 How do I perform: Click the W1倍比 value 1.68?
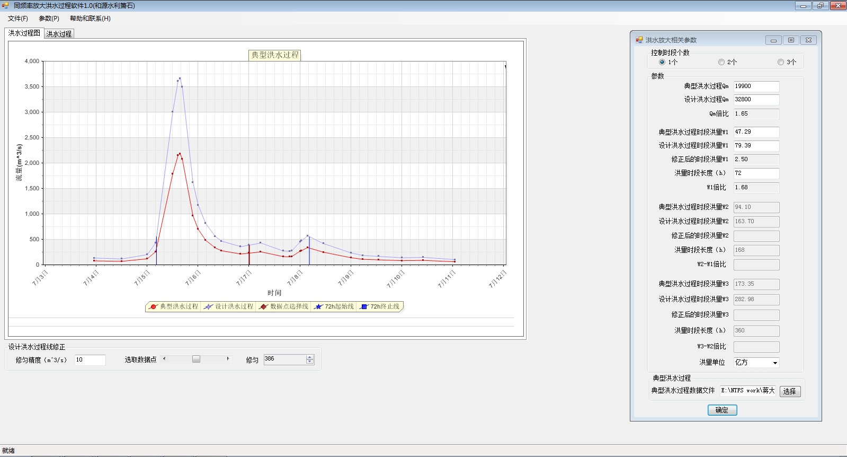[x=756, y=188]
